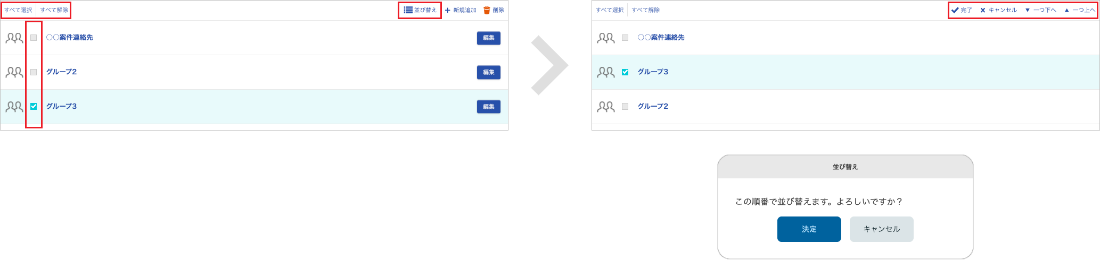Click the checkmark 完了 icon
The height and width of the screenshot is (260, 1100).
coord(955,10)
